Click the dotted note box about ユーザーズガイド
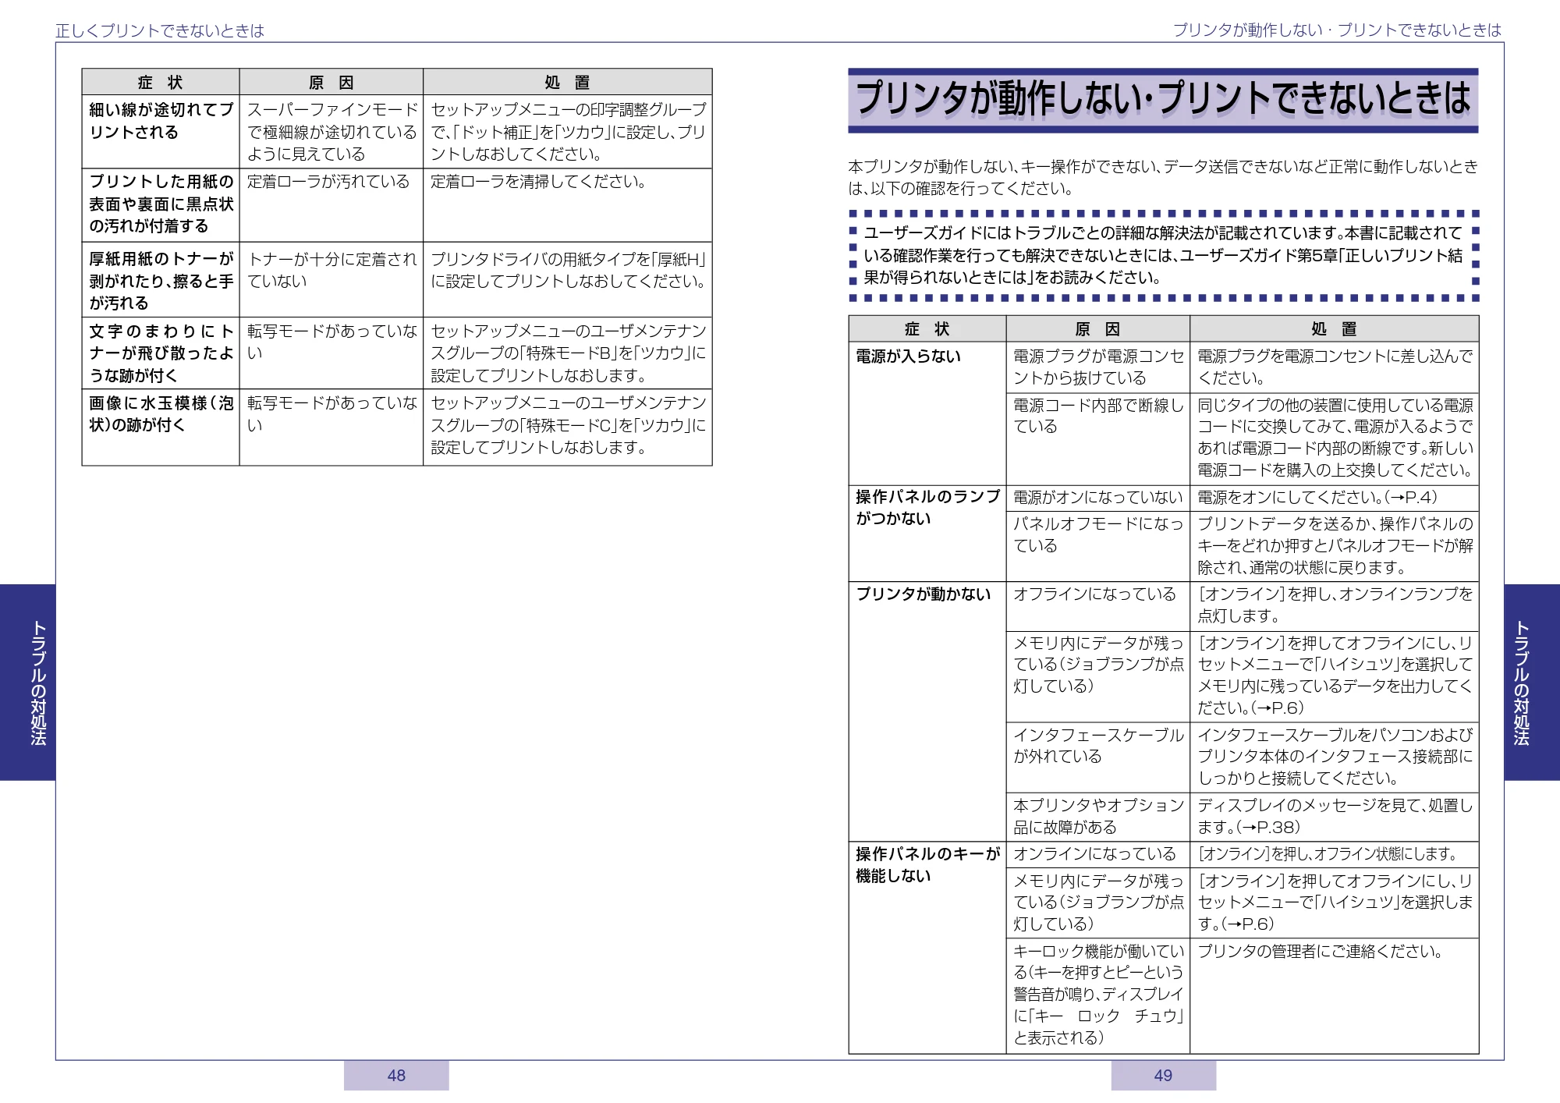This screenshot has height=1103, width=1560. (1163, 255)
